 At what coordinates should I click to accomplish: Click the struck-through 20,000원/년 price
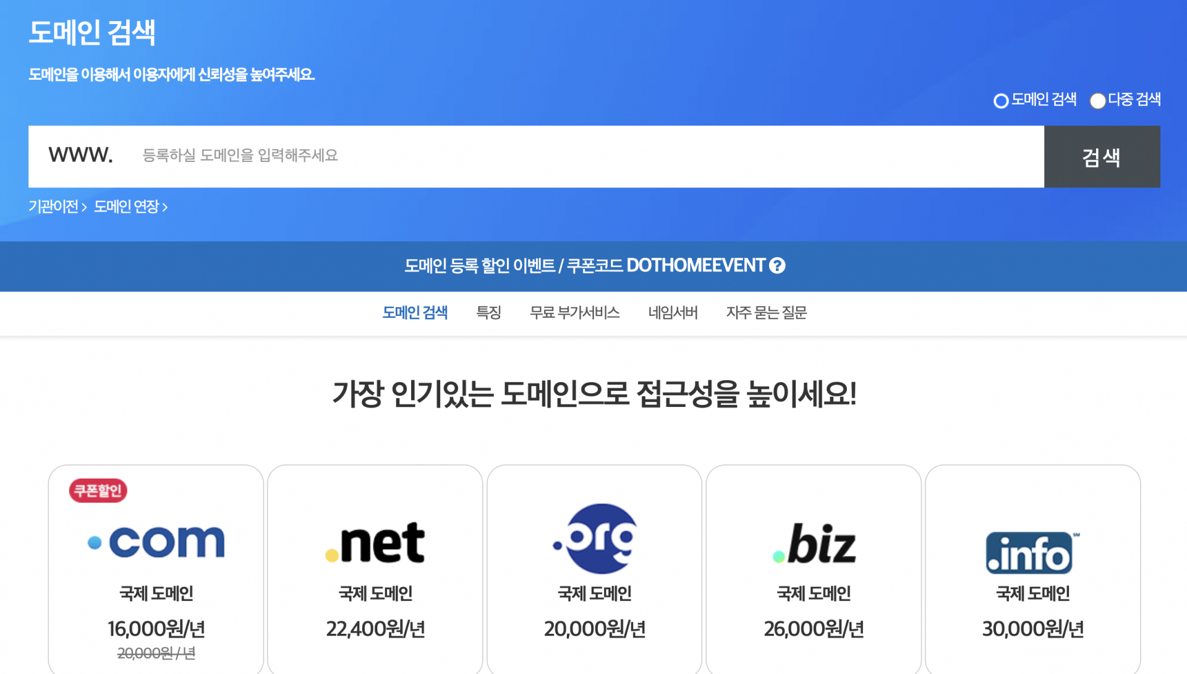156,653
